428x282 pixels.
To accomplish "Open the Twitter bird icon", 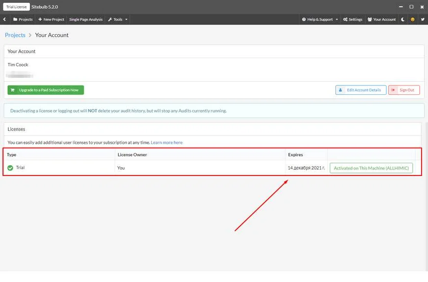I will [x=423, y=20].
